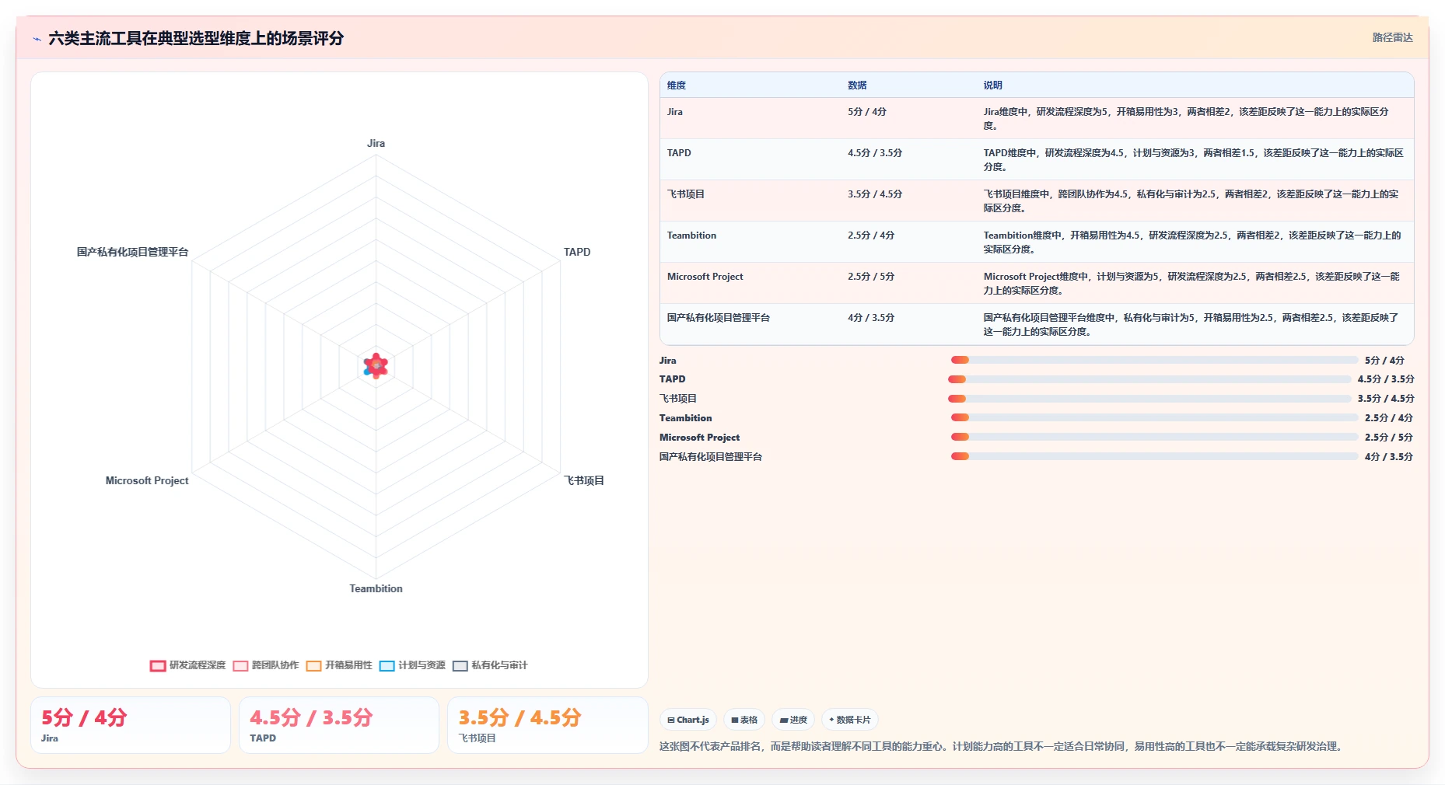The image size is (1445, 785).
Task: Click the Jira progress bar
Action: point(1154,360)
